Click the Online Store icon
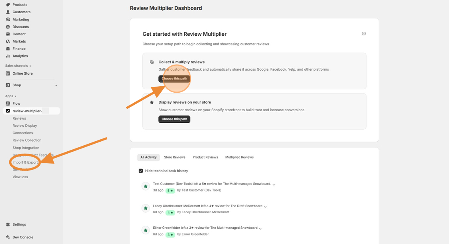Viewport: 449px width, 244px height. [8, 73]
